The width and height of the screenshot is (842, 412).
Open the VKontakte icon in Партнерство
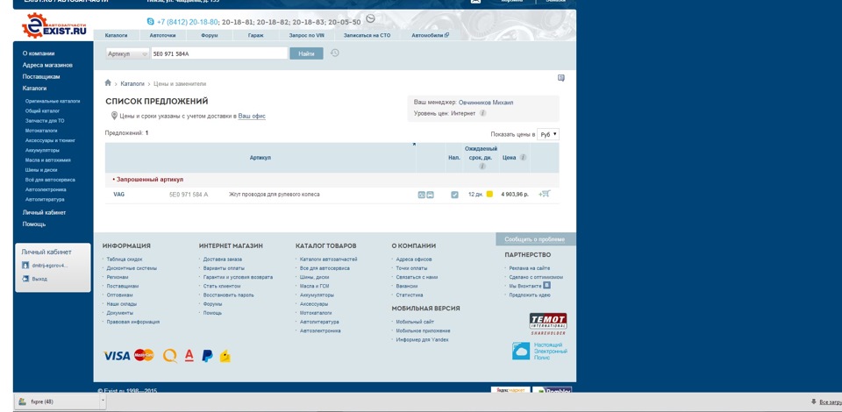point(546,286)
